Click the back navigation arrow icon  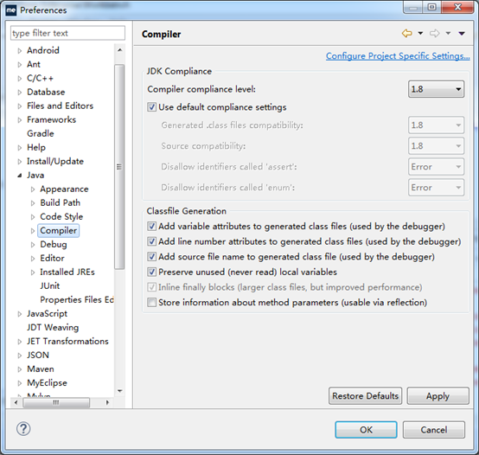[x=407, y=33]
